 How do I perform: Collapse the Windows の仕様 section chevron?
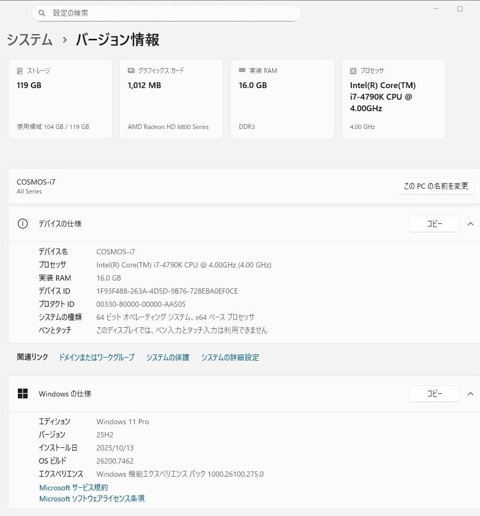[x=471, y=394]
